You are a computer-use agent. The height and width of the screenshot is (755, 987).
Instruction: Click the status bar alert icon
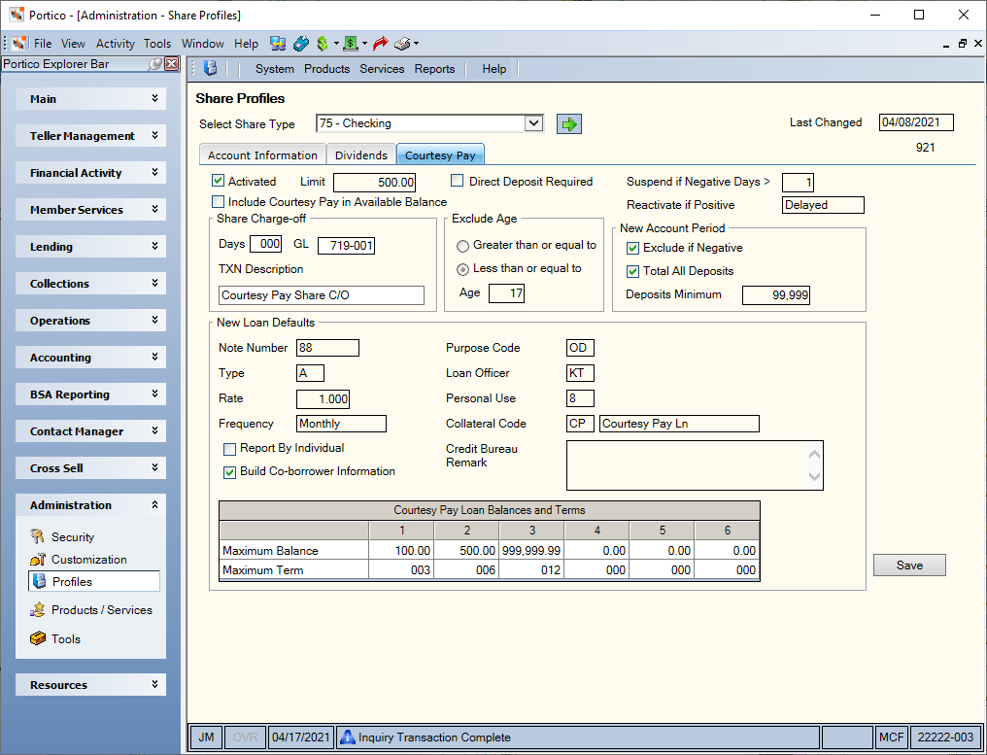[348, 737]
